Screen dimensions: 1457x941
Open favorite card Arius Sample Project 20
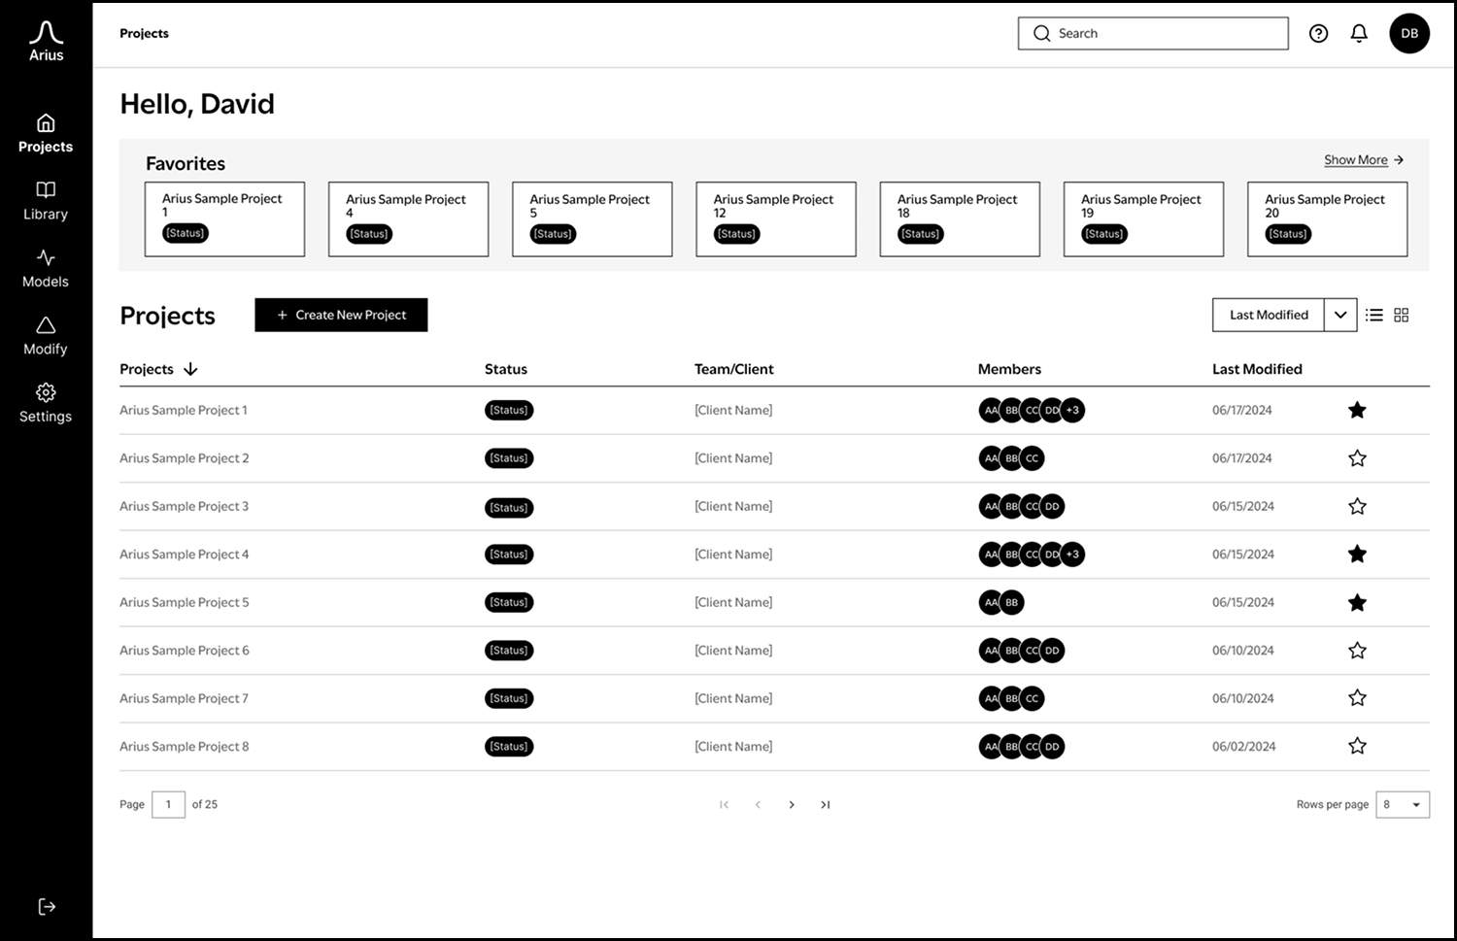click(1327, 219)
